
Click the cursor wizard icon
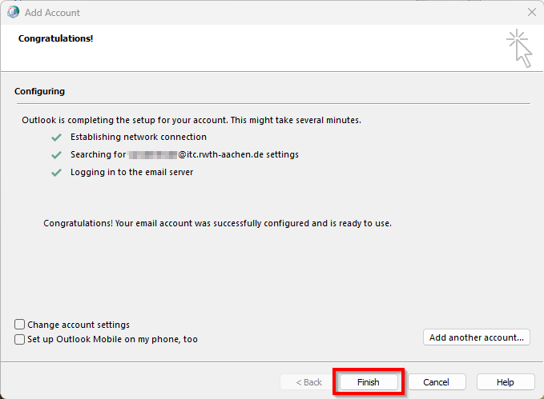tap(519, 48)
